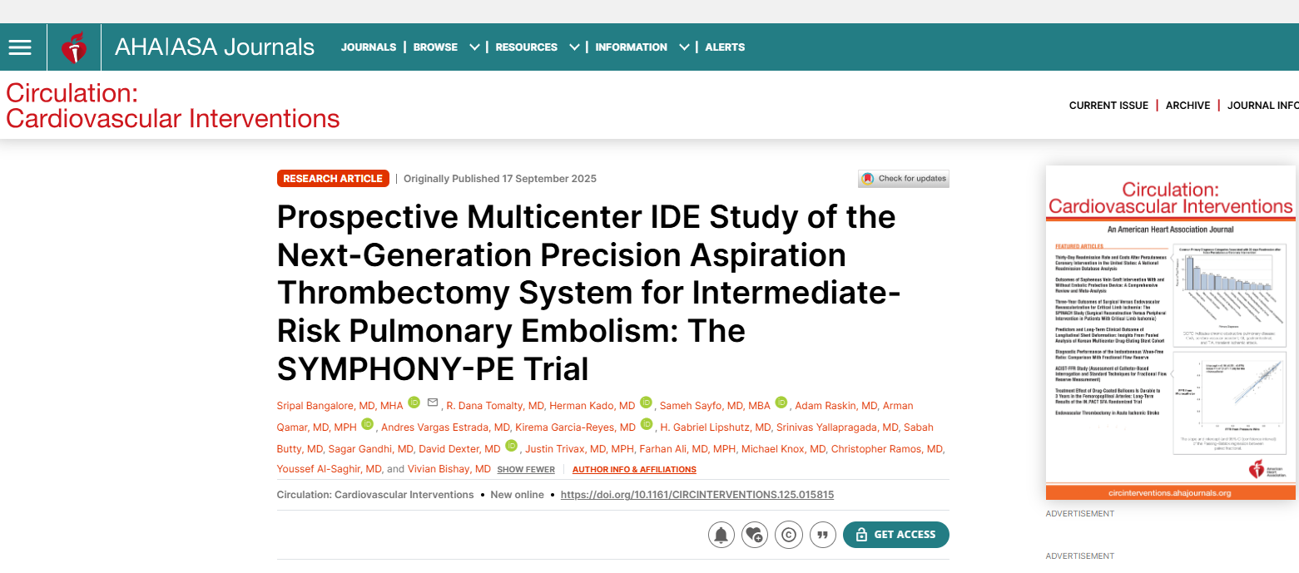This screenshot has width=1299, height=573.
Task: Click the Research Article label badge
Action: [333, 179]
